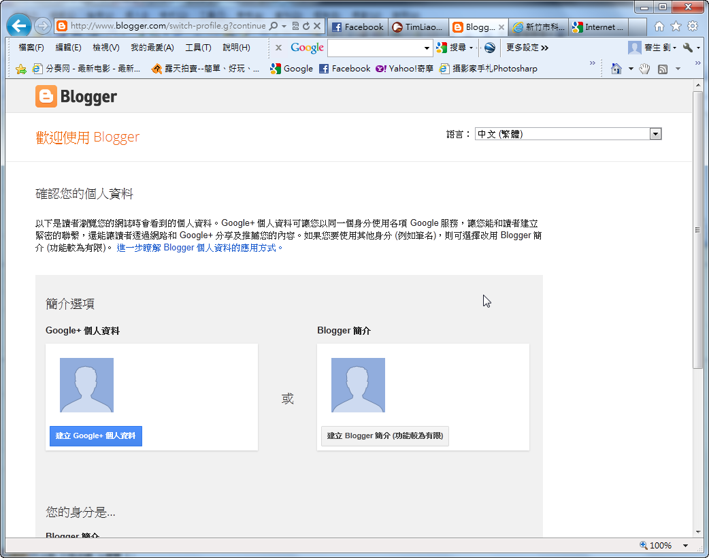The image size is (709, 558).
Task: Open the 說明(H) menu
Action: point(237,48)
